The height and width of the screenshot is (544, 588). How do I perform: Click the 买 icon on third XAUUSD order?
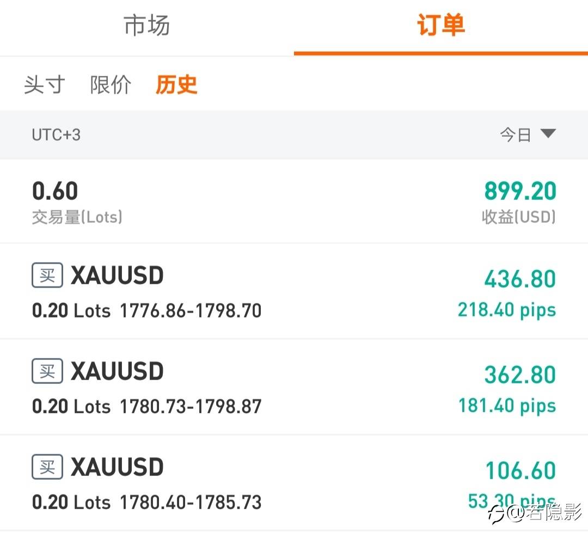click(47, 466)
